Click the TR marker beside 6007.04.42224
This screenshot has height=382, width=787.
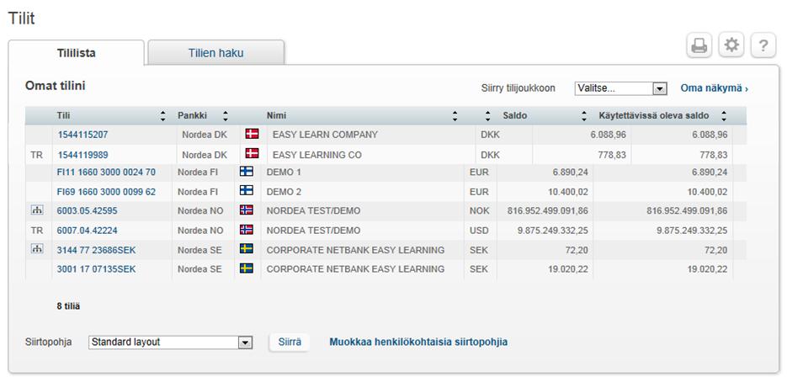point(37,231)
